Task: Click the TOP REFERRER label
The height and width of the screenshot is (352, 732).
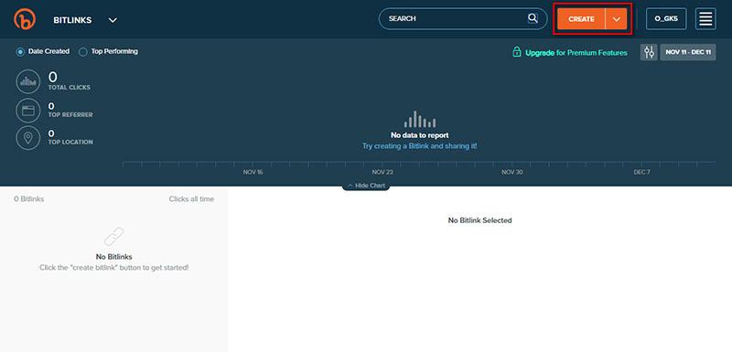Action: pyautogui.click(x=70, y=114)
